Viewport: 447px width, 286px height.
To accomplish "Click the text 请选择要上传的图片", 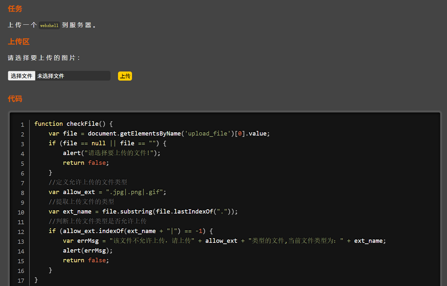I will coord(44,58).
